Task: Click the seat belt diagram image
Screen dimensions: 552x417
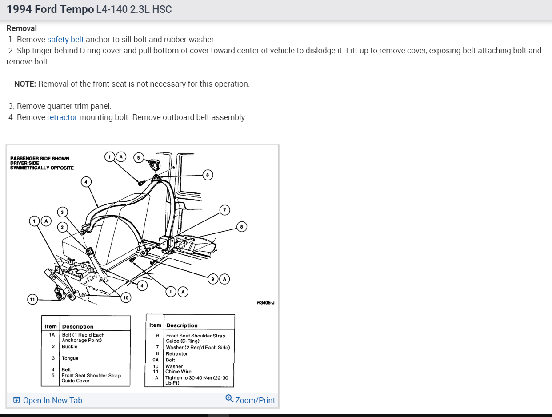Action: point(142,268)
